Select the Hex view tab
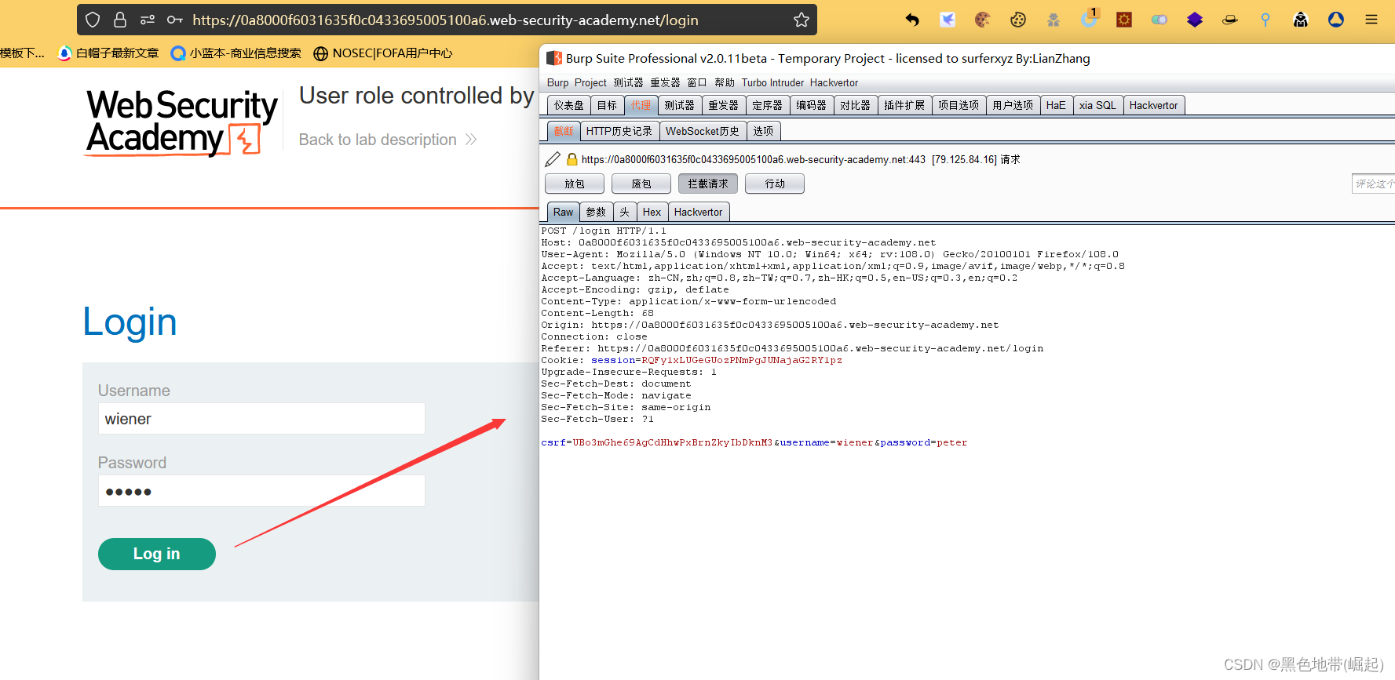Image resolution: width=1395 pixels, height=680 pixels. [x=652, y=213]
